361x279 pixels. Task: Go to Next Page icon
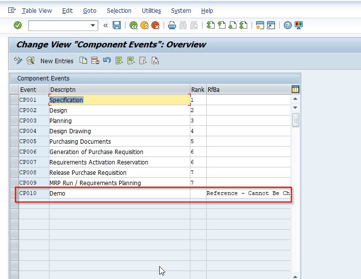click(232, 25)
